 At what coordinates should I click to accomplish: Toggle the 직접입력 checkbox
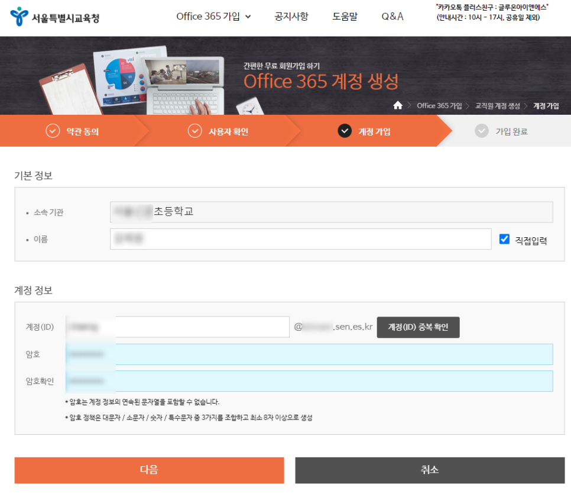504,239
